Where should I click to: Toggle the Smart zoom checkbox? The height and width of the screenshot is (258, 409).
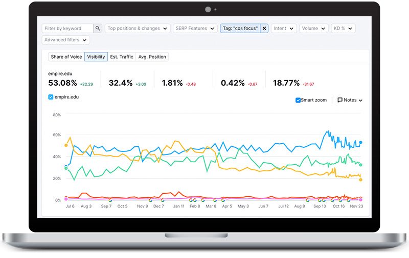(x=299, y=100)
